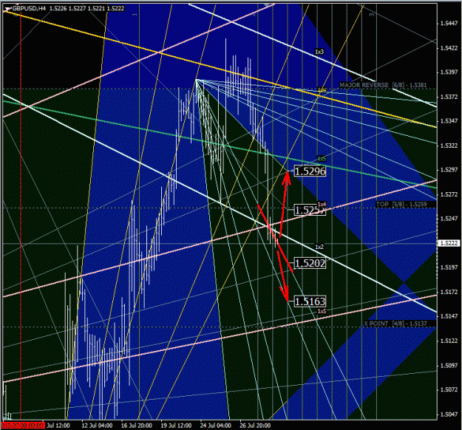Click 1.5272 on the price scale
The height and width of the screenshot is (430, 462).
click(x=449, y=194)
